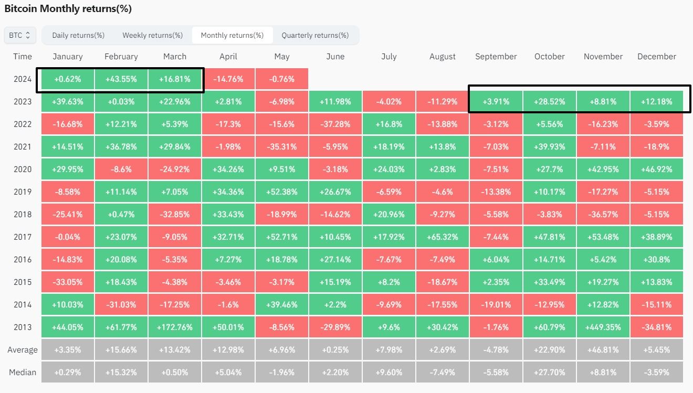
Task: Click the 2013 row label
Action: pyautogui.click(x=23, y=327)
